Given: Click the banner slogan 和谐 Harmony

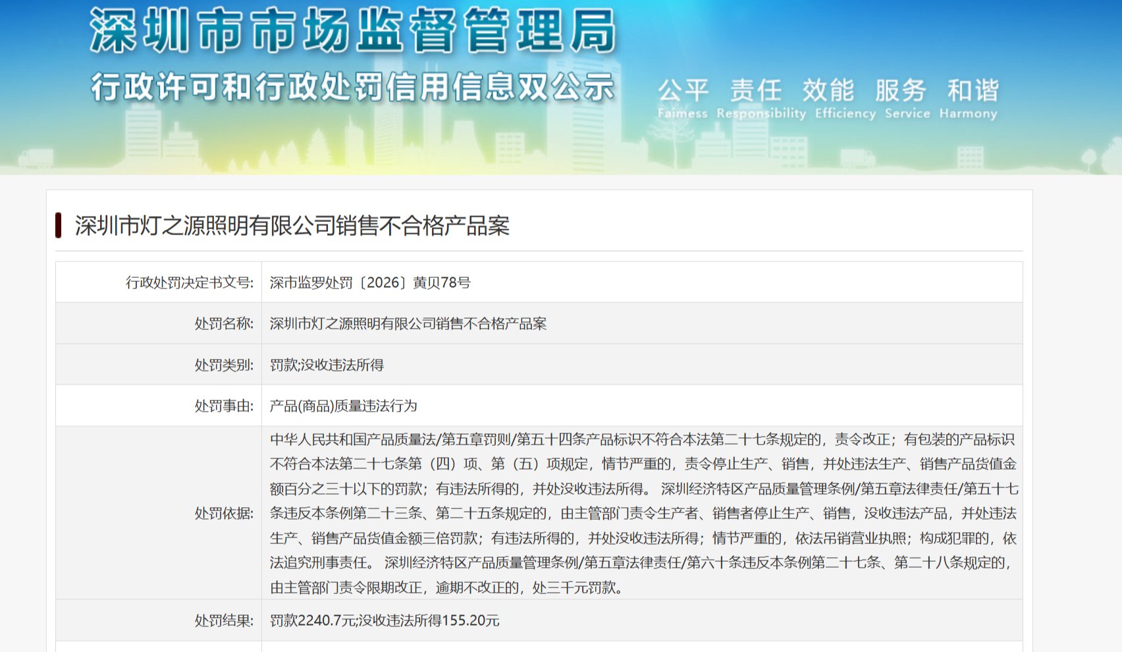Looking at the screenshot, I should (969, 99).
